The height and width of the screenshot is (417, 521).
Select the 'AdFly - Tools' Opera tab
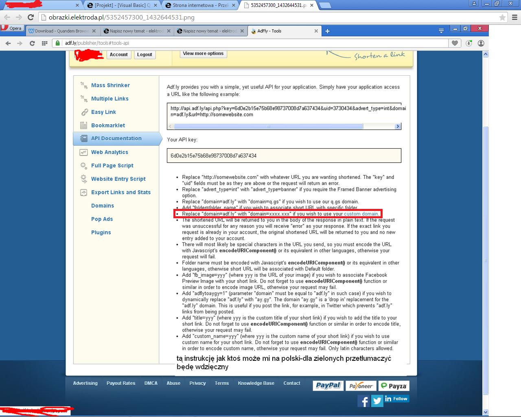[285, 31]
